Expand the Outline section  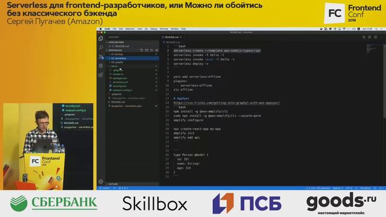tap(133, 184)
